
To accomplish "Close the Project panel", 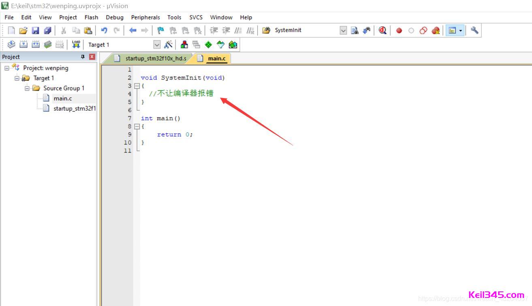I will coord(92,57).
